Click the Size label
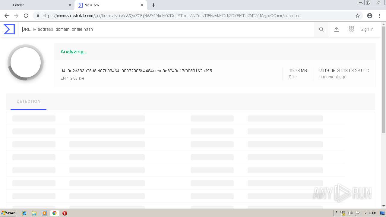Screen dimensions: 386x217 293,77
